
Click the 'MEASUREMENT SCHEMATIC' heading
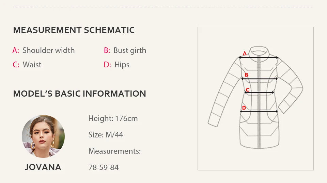click(74, 30)
